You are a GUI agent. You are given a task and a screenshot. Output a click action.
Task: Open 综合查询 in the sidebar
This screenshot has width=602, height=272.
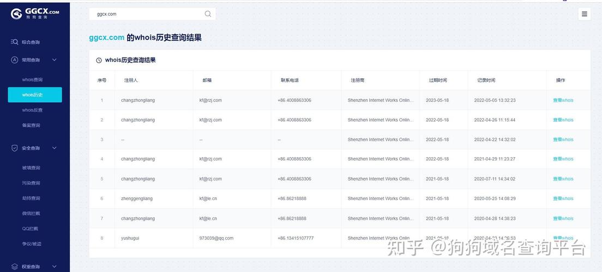[x=31, y=42]
